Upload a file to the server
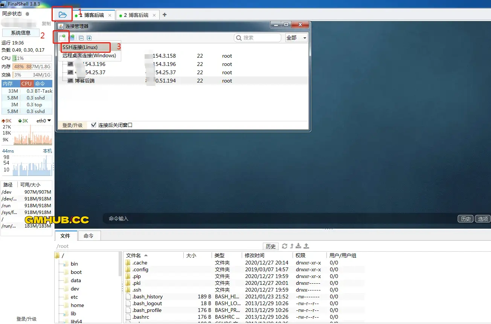 (306, 246)
